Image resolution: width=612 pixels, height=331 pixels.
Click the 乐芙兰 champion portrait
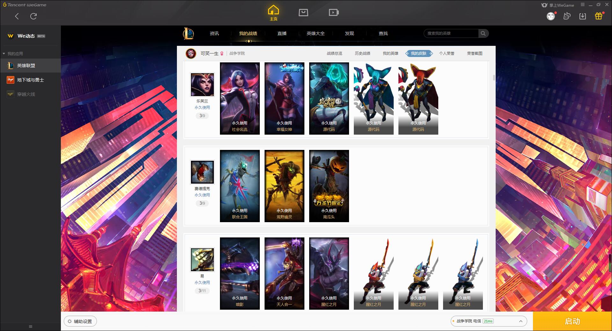pos(202,85)
